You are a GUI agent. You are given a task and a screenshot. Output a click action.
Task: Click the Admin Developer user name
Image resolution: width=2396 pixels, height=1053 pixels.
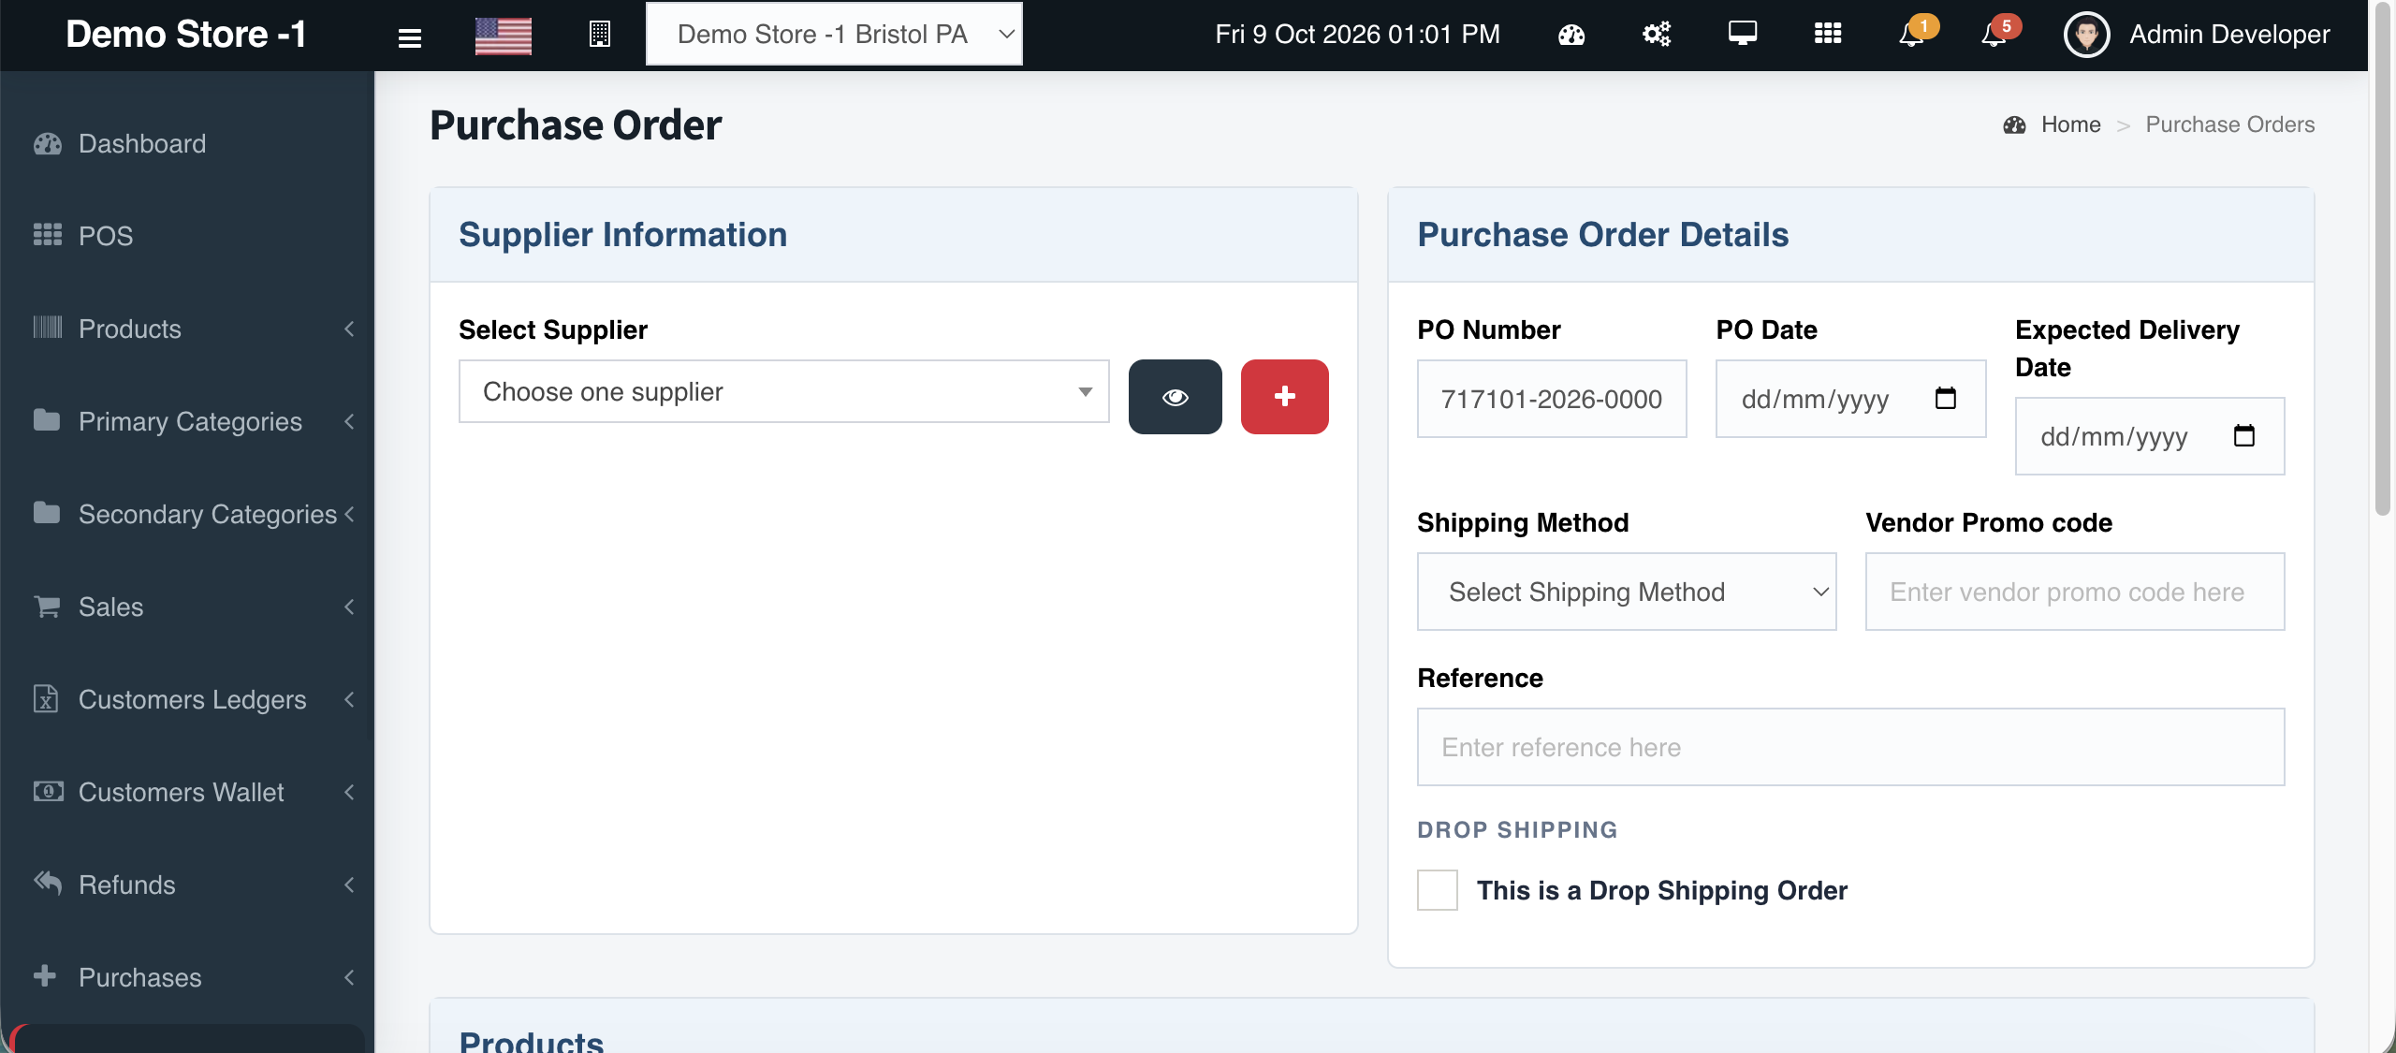[x=2230, y=35]
